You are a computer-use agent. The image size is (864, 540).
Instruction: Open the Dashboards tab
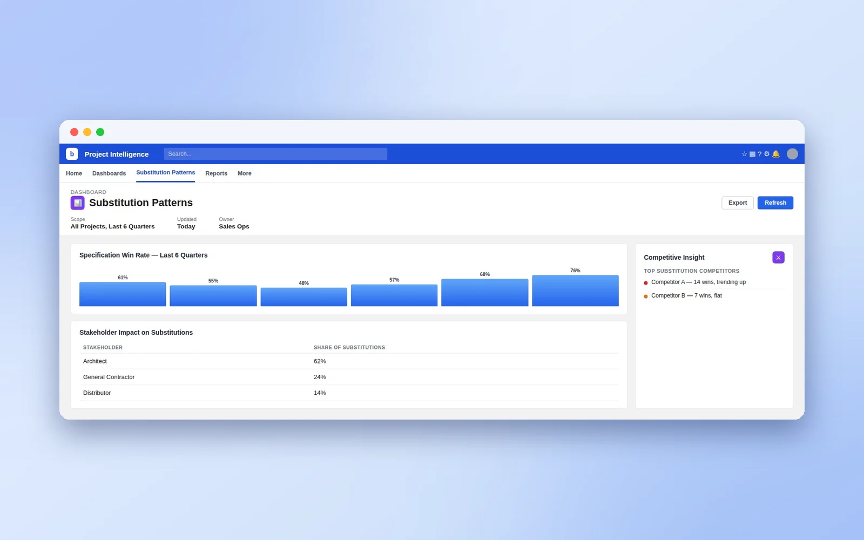(109, 173)
